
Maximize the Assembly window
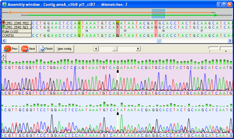coord(225,4)
